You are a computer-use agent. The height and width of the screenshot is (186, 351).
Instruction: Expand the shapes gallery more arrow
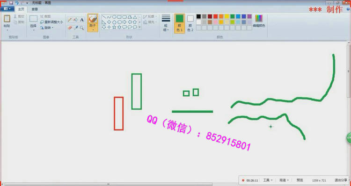click(139, 27)
